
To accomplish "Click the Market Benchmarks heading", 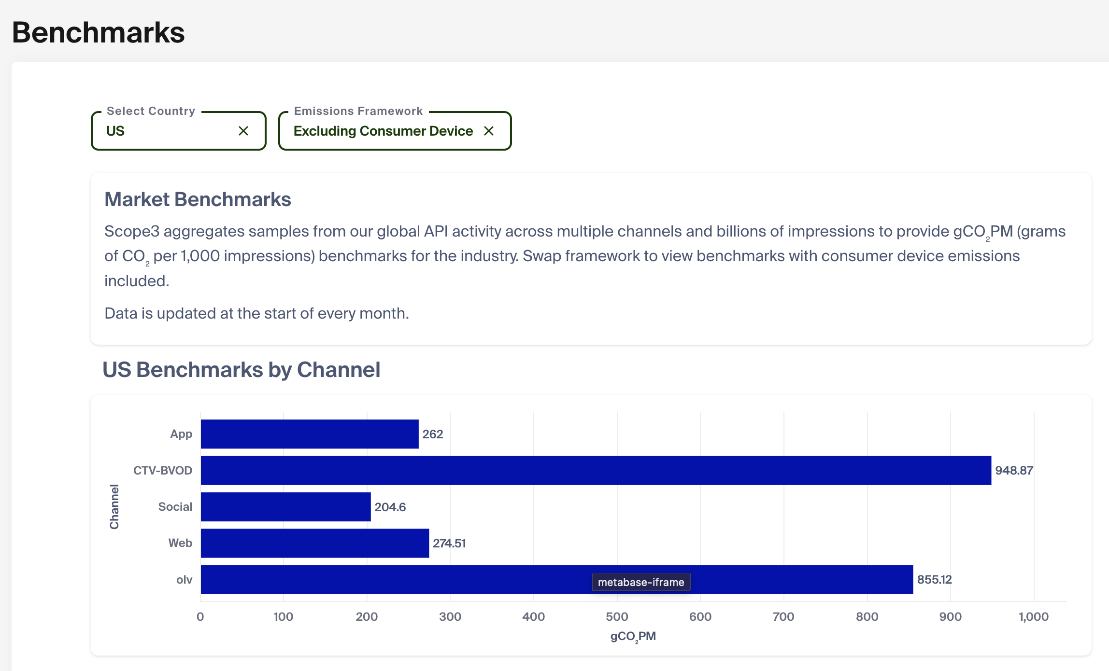I will click(x=198, y=199).
